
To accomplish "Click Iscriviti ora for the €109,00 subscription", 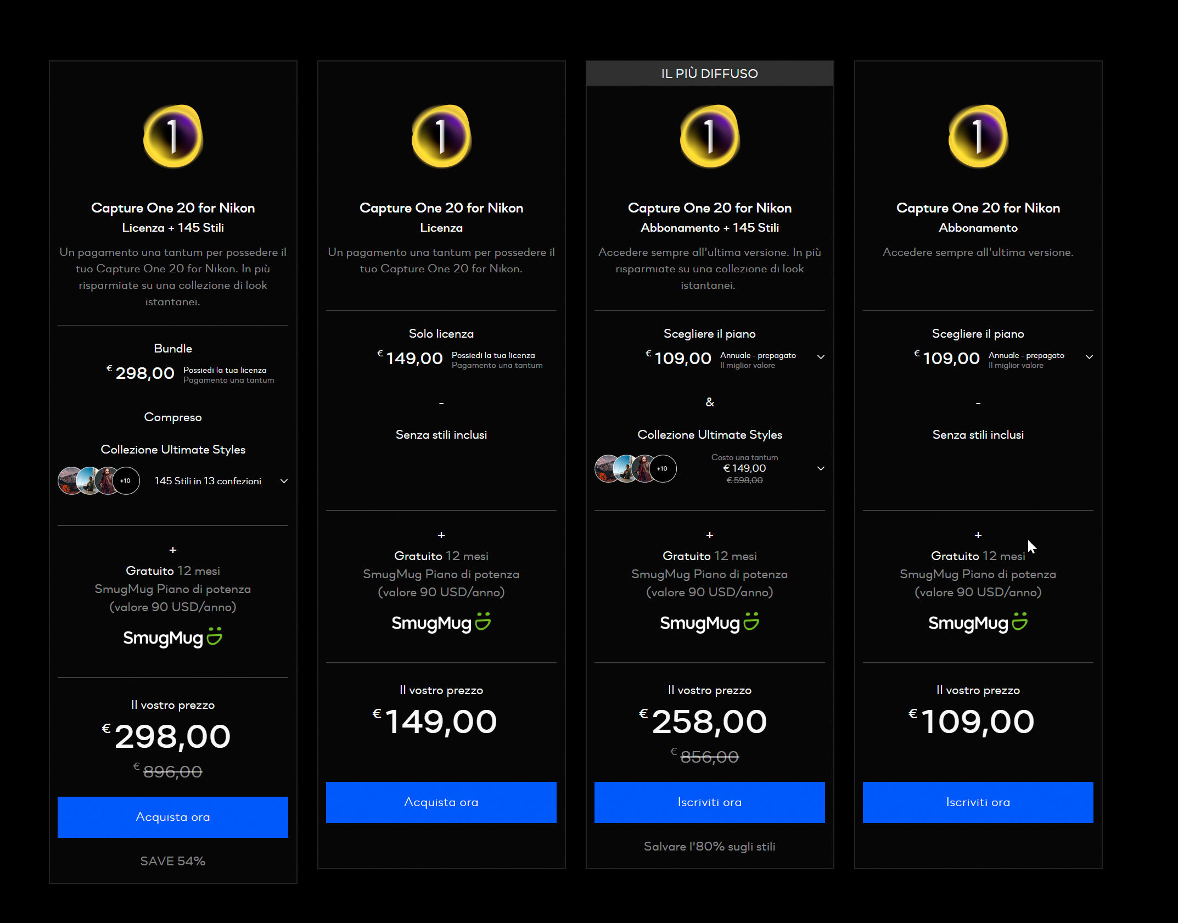I will coord(978,802).
